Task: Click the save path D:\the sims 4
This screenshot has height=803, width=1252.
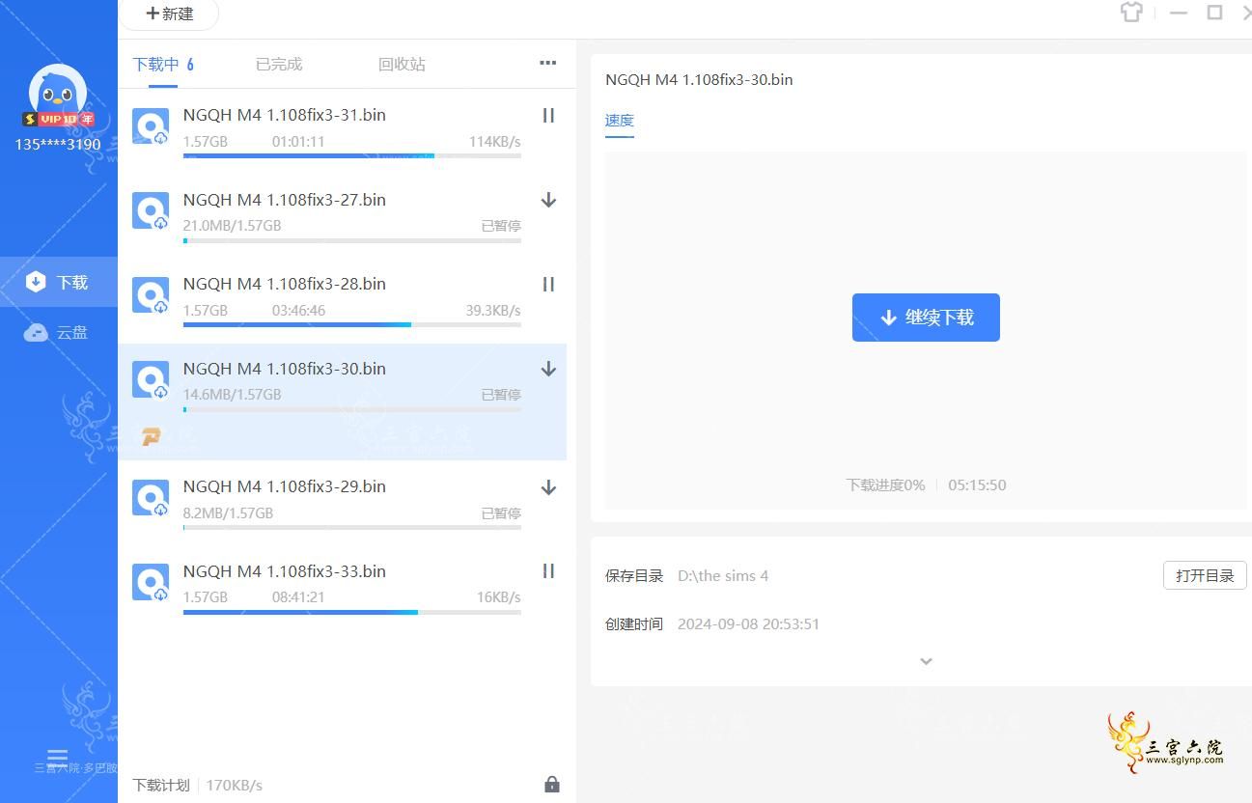Action: (723, 576)
